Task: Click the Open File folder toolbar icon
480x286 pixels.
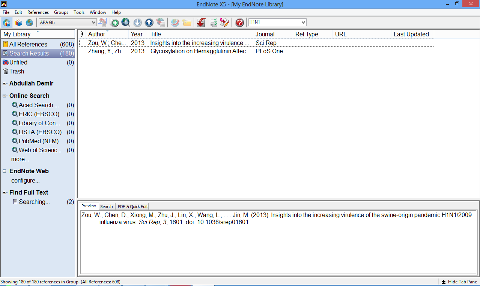Action: click(187, 22)
